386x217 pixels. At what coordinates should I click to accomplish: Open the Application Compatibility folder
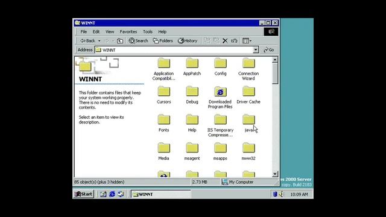pos(163,69)
